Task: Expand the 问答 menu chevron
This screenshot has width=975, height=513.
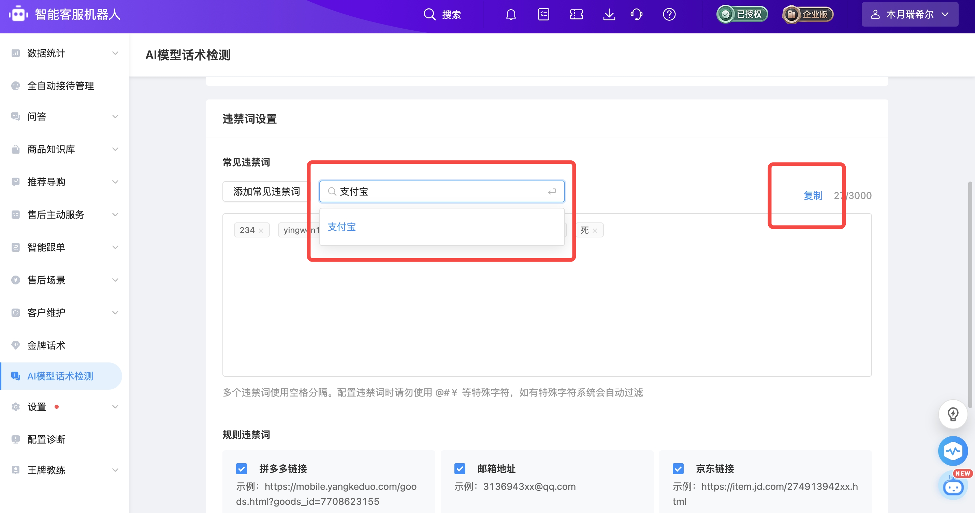Action: point(115,116)
